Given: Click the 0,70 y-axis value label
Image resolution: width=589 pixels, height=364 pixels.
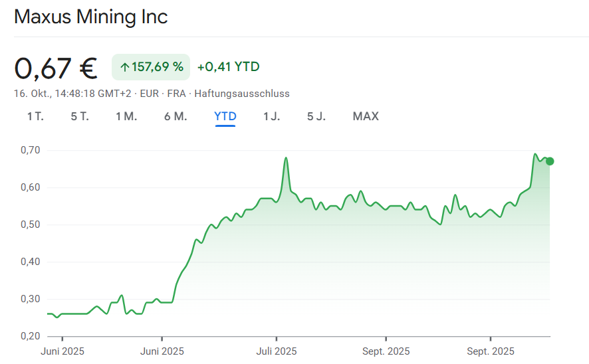Looking at the screenshot, I should point(30,151).
